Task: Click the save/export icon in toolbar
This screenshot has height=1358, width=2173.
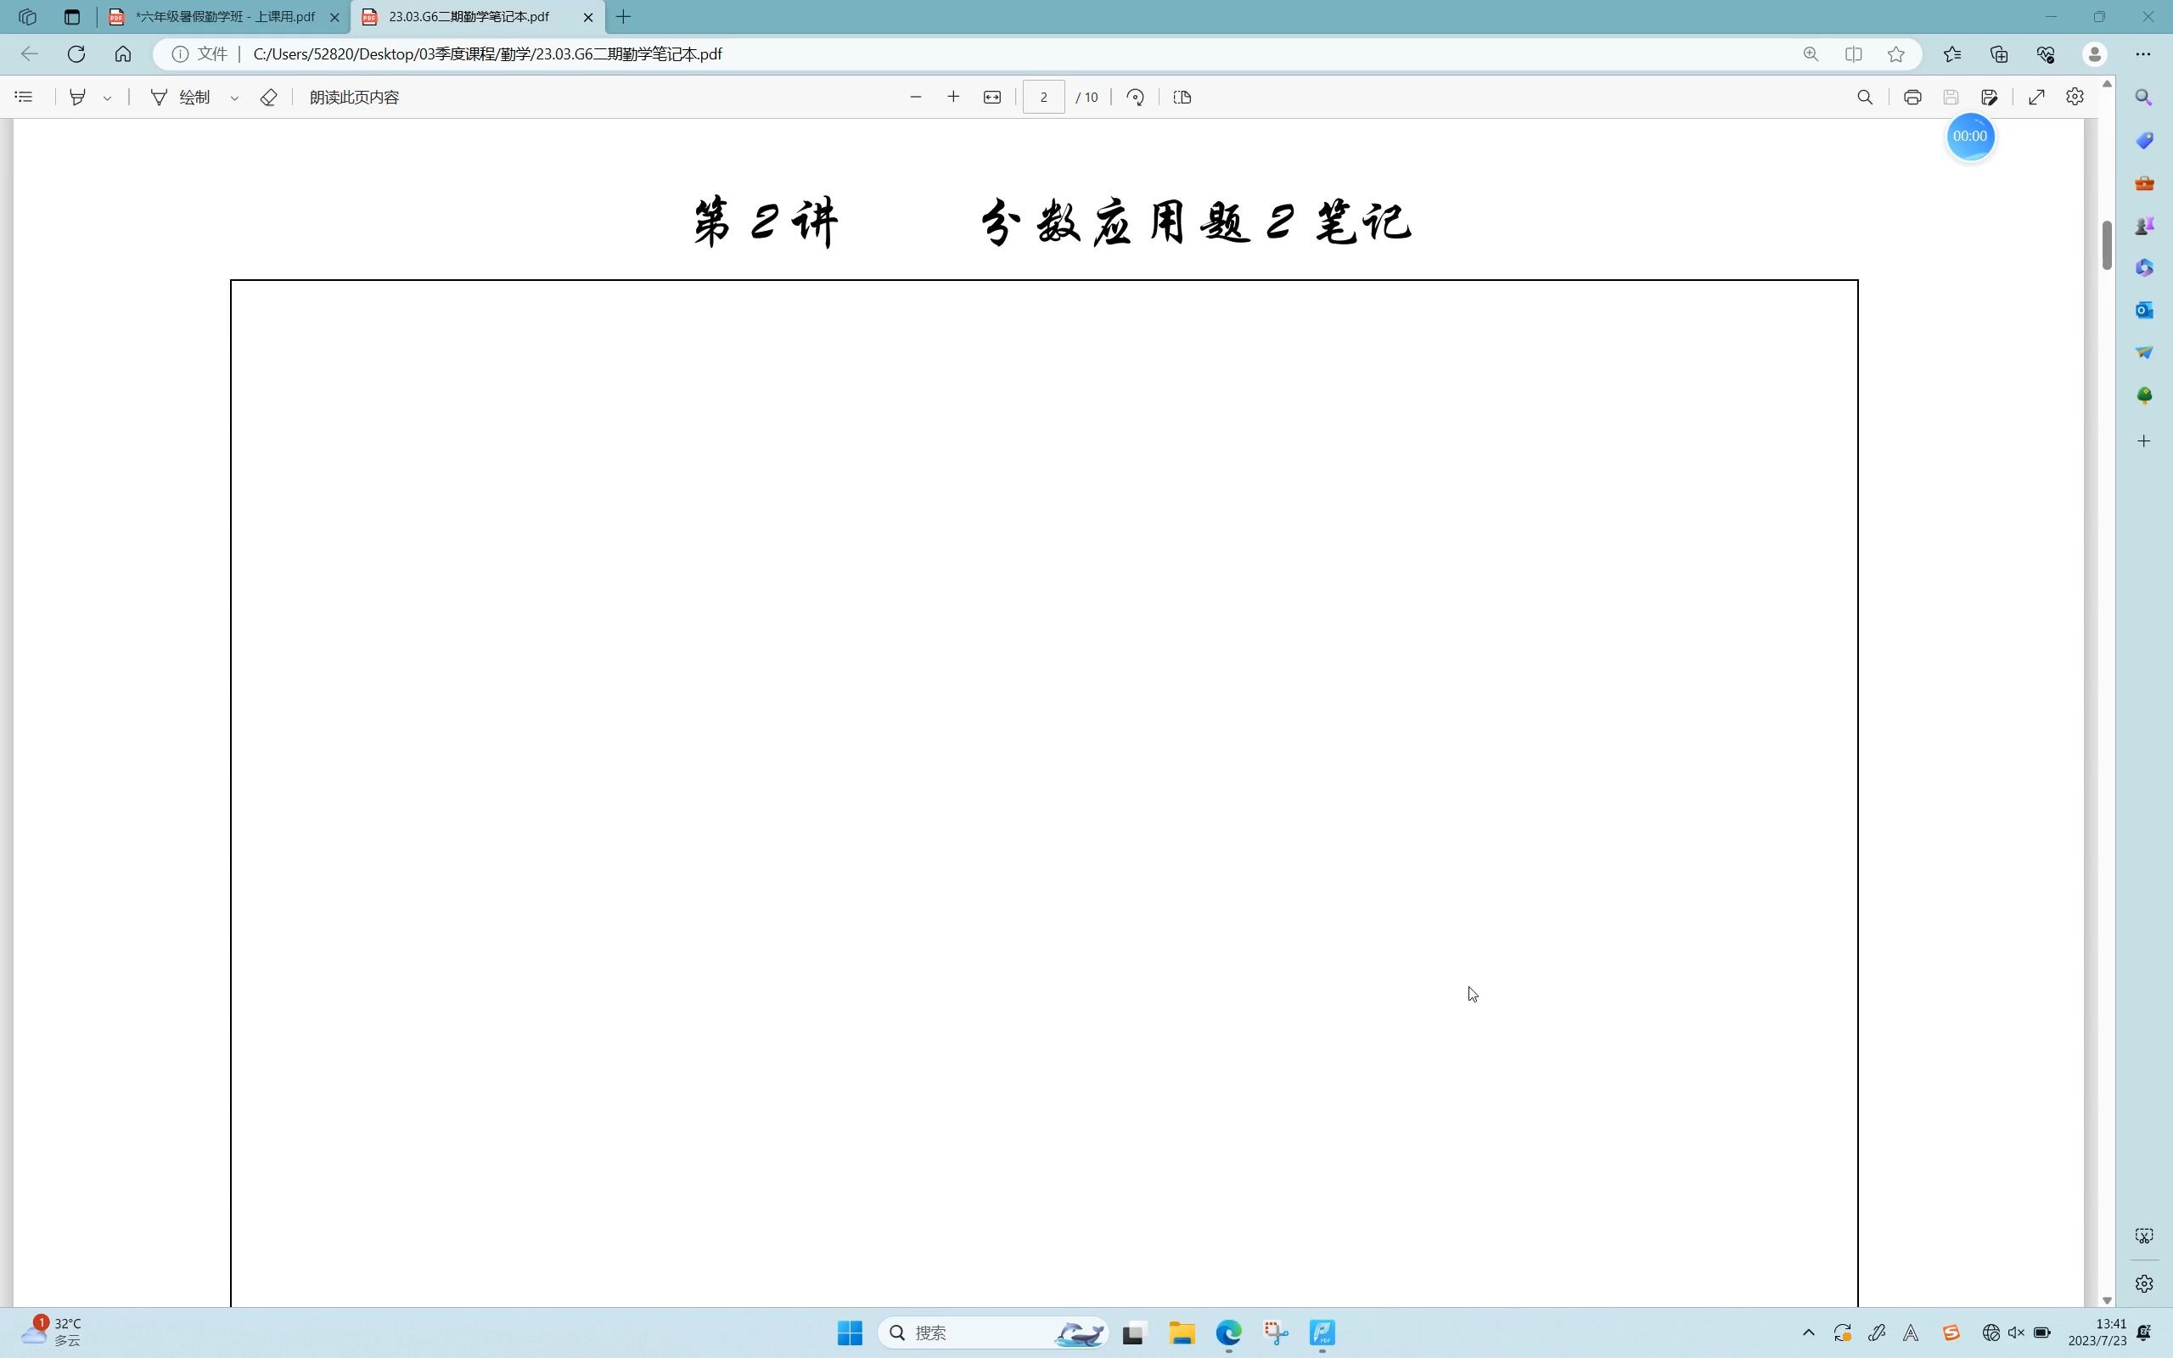Action: (1951, 97)
